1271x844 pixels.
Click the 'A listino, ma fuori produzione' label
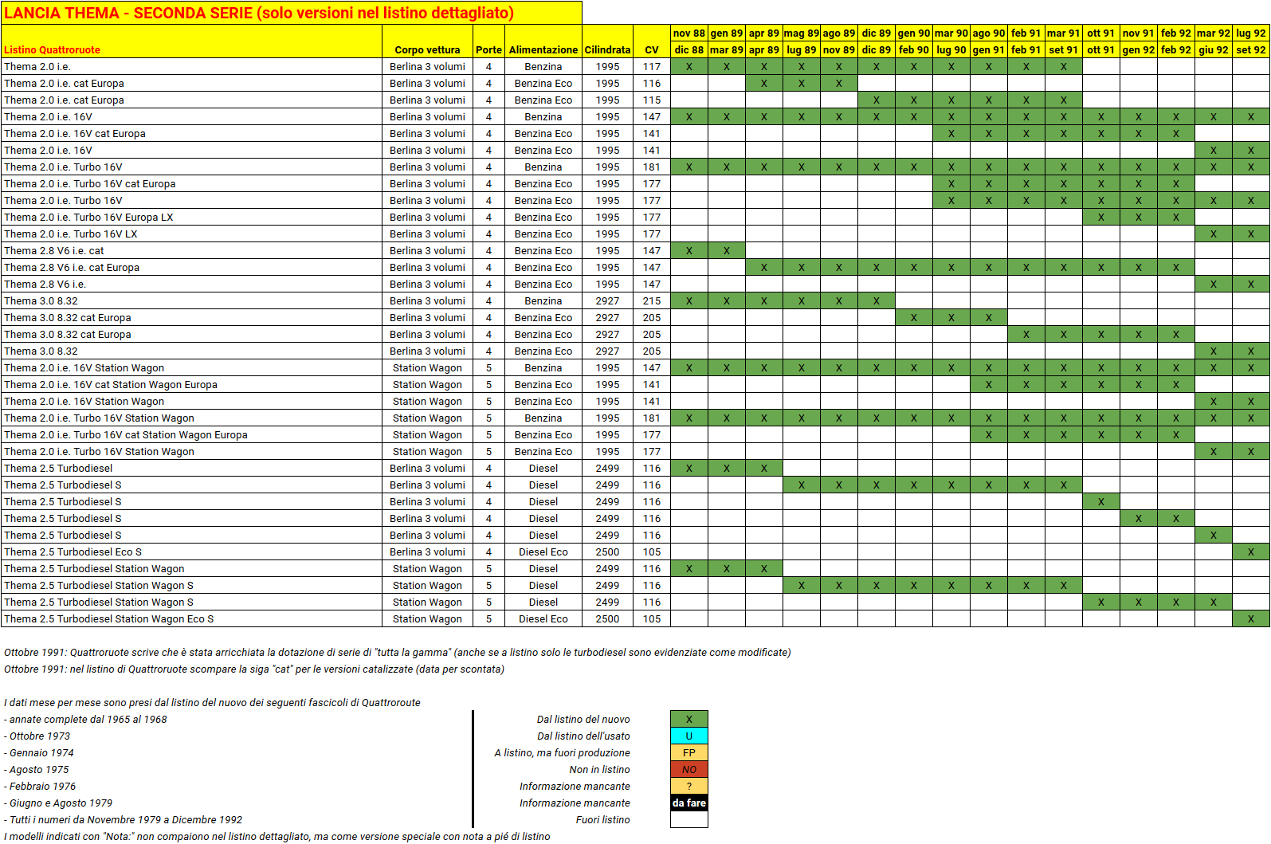click(562, 752)
